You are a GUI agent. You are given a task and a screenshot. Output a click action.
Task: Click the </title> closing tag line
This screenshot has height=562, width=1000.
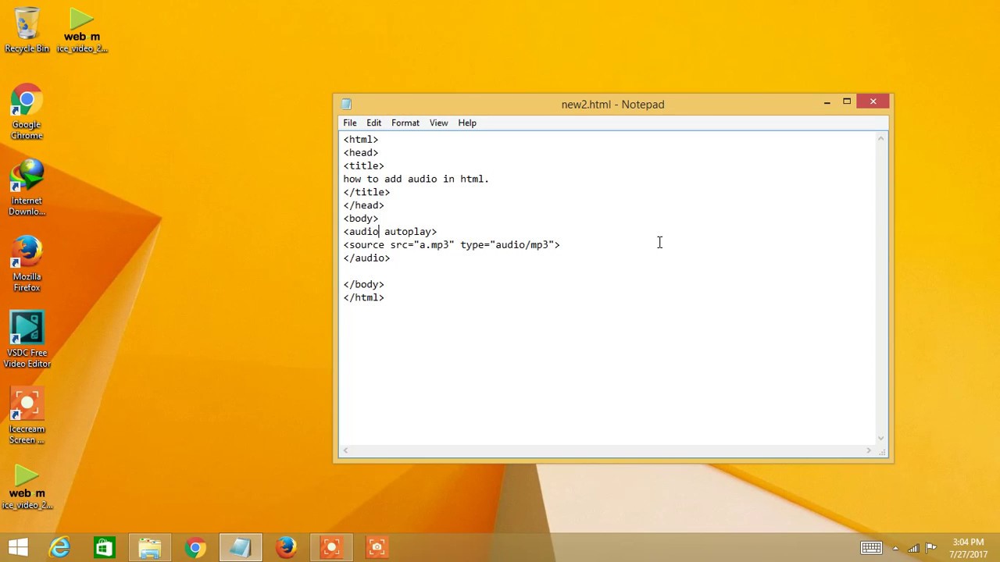click(x=366, y=192)
